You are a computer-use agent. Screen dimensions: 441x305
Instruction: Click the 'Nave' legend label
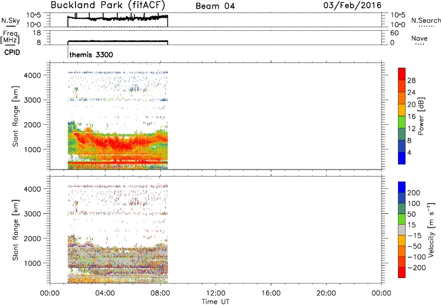click(x=420, y=38)
